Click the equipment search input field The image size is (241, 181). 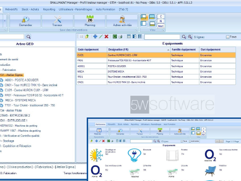click(162, 37)
